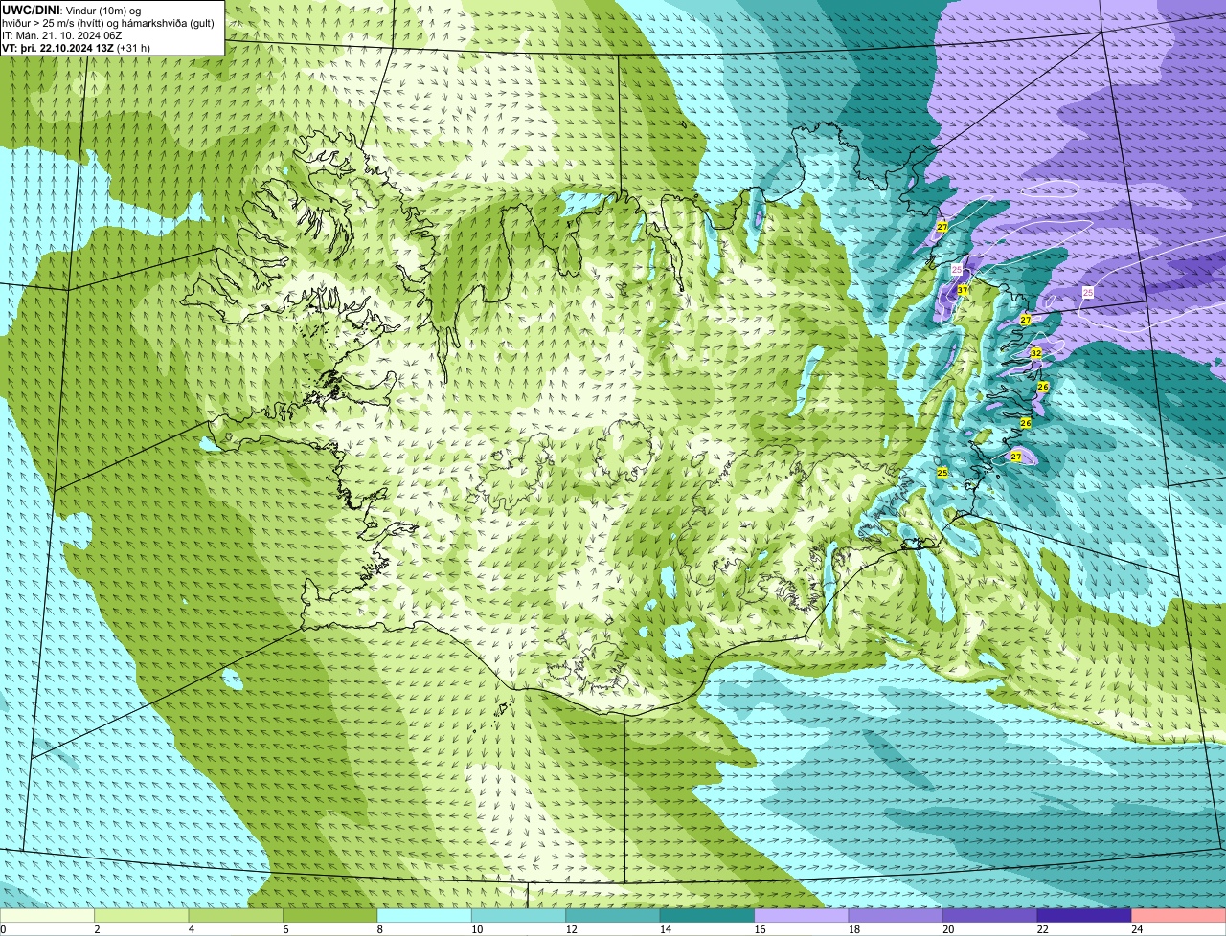Click the 16–18 m/s light lavender legend swatch
The width and height of the screenshot is (1226, 936).
tap(802, 915)
